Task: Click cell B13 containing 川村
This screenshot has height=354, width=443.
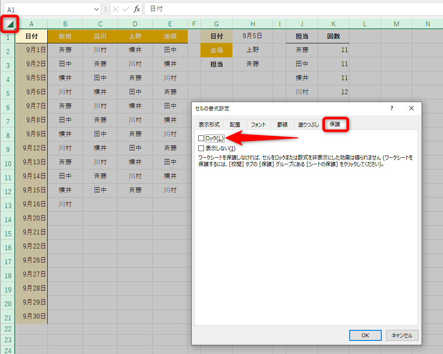Action: click(65, 204)
